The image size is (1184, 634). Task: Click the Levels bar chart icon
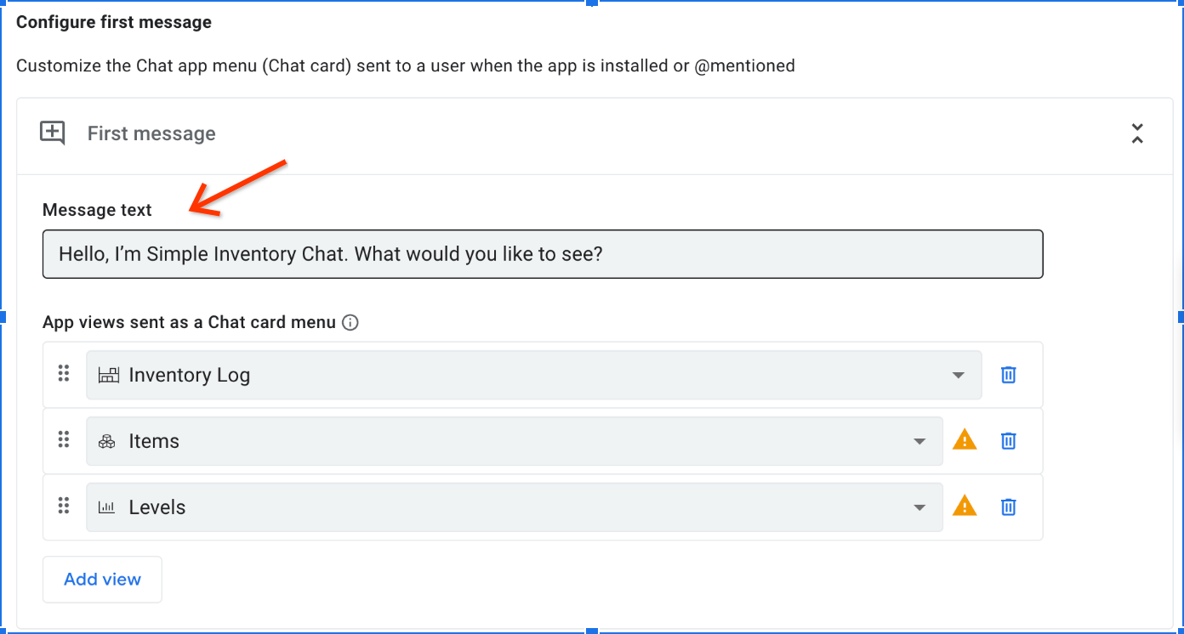[x=107, y=507]
